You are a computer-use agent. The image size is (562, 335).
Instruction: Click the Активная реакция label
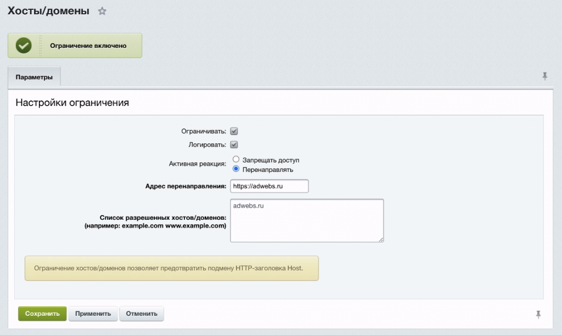[198, 164]
